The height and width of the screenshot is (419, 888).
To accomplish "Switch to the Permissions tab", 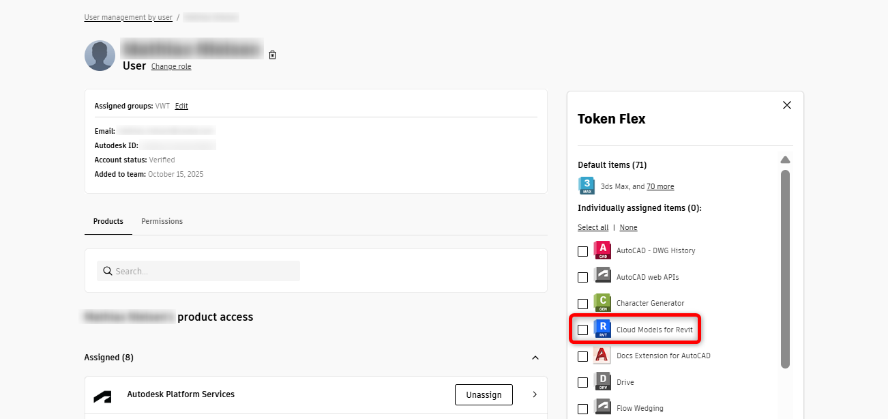I will pyautogui.click(x=162, y=221).
